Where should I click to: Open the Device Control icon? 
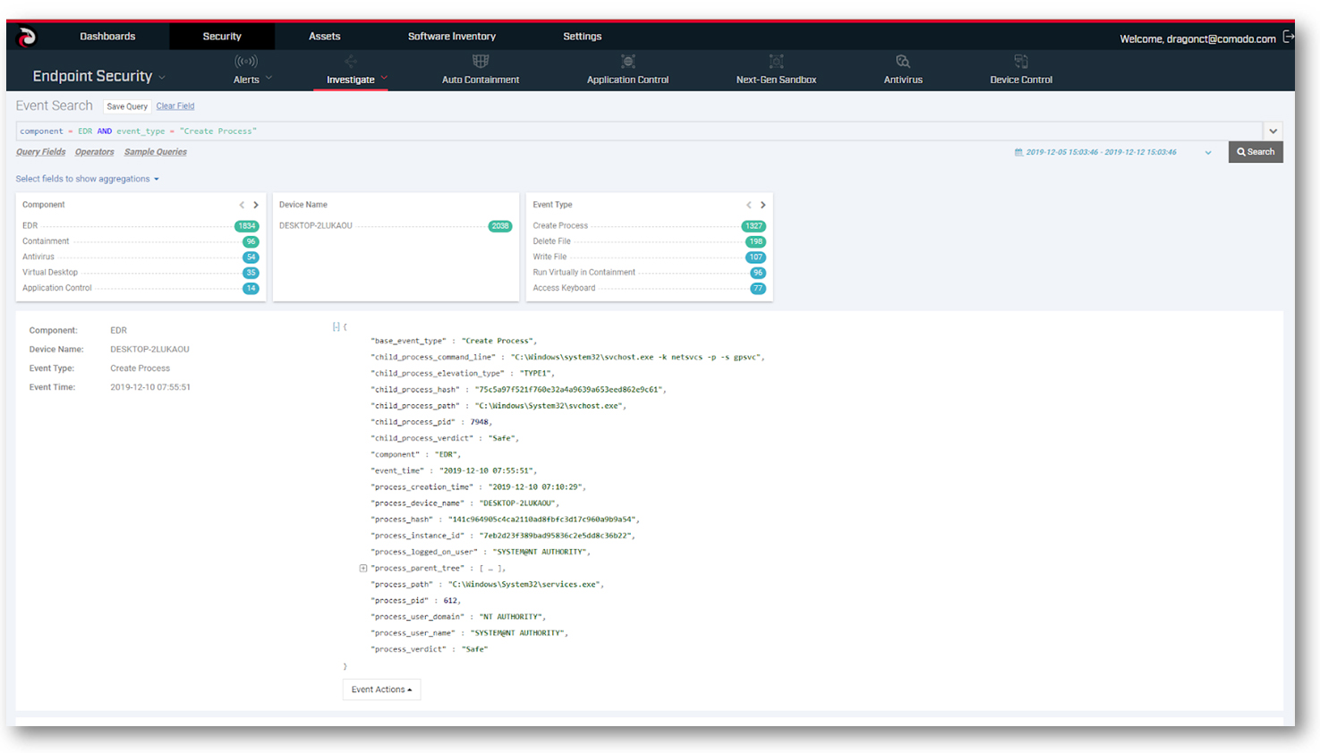click(x=1021, y=61)
